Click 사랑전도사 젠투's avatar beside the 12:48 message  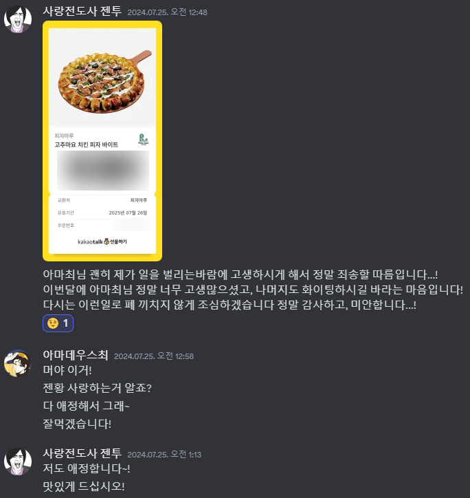click(x=18, y=19)
